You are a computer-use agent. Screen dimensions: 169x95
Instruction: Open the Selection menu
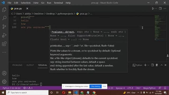[26, 3]
